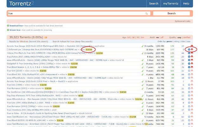Image resolution: width=203 pixels, height=127 pixels.
Task: Click the magnet icon for True Lies 1994 1080p BluRay row
Action: click(192, 103)
